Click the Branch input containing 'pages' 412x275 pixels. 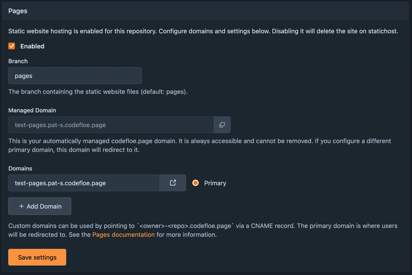tap(75, 75)
